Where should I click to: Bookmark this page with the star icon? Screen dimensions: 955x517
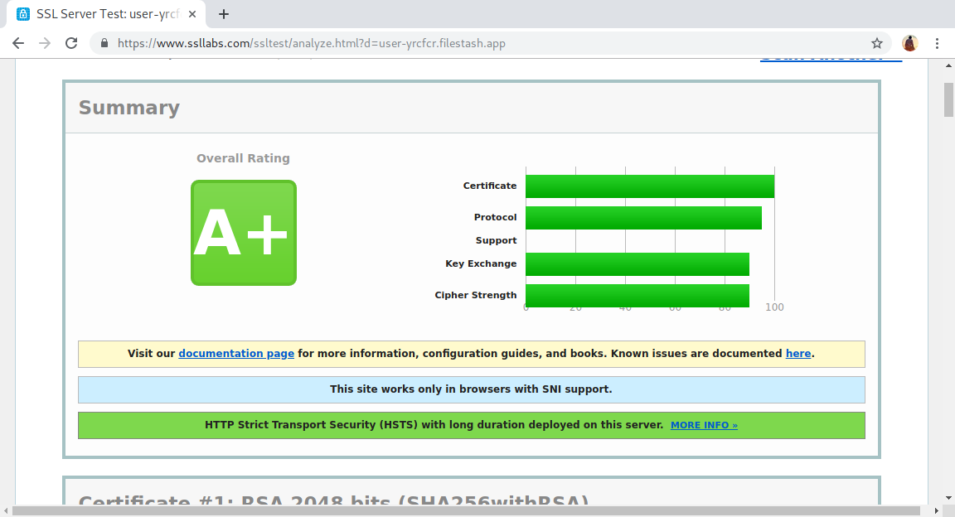(877, 43)
